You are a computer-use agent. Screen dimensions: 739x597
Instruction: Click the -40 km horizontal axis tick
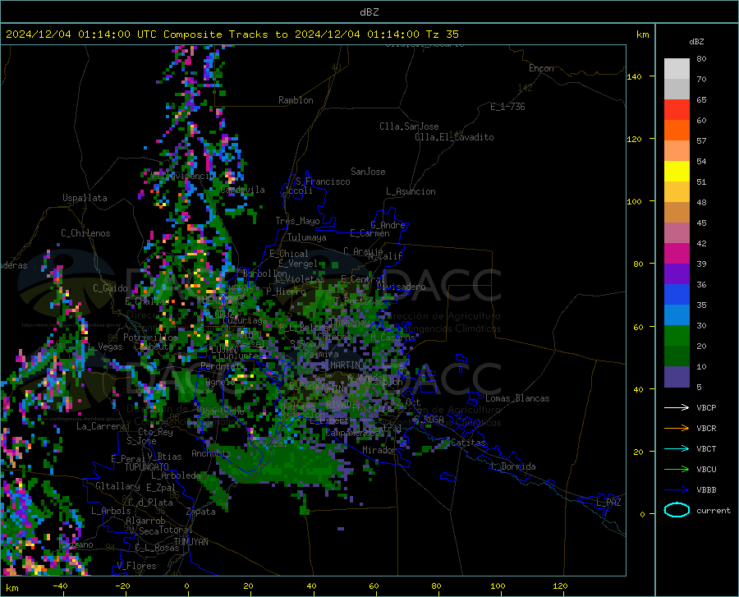click(x=60, y=586)
